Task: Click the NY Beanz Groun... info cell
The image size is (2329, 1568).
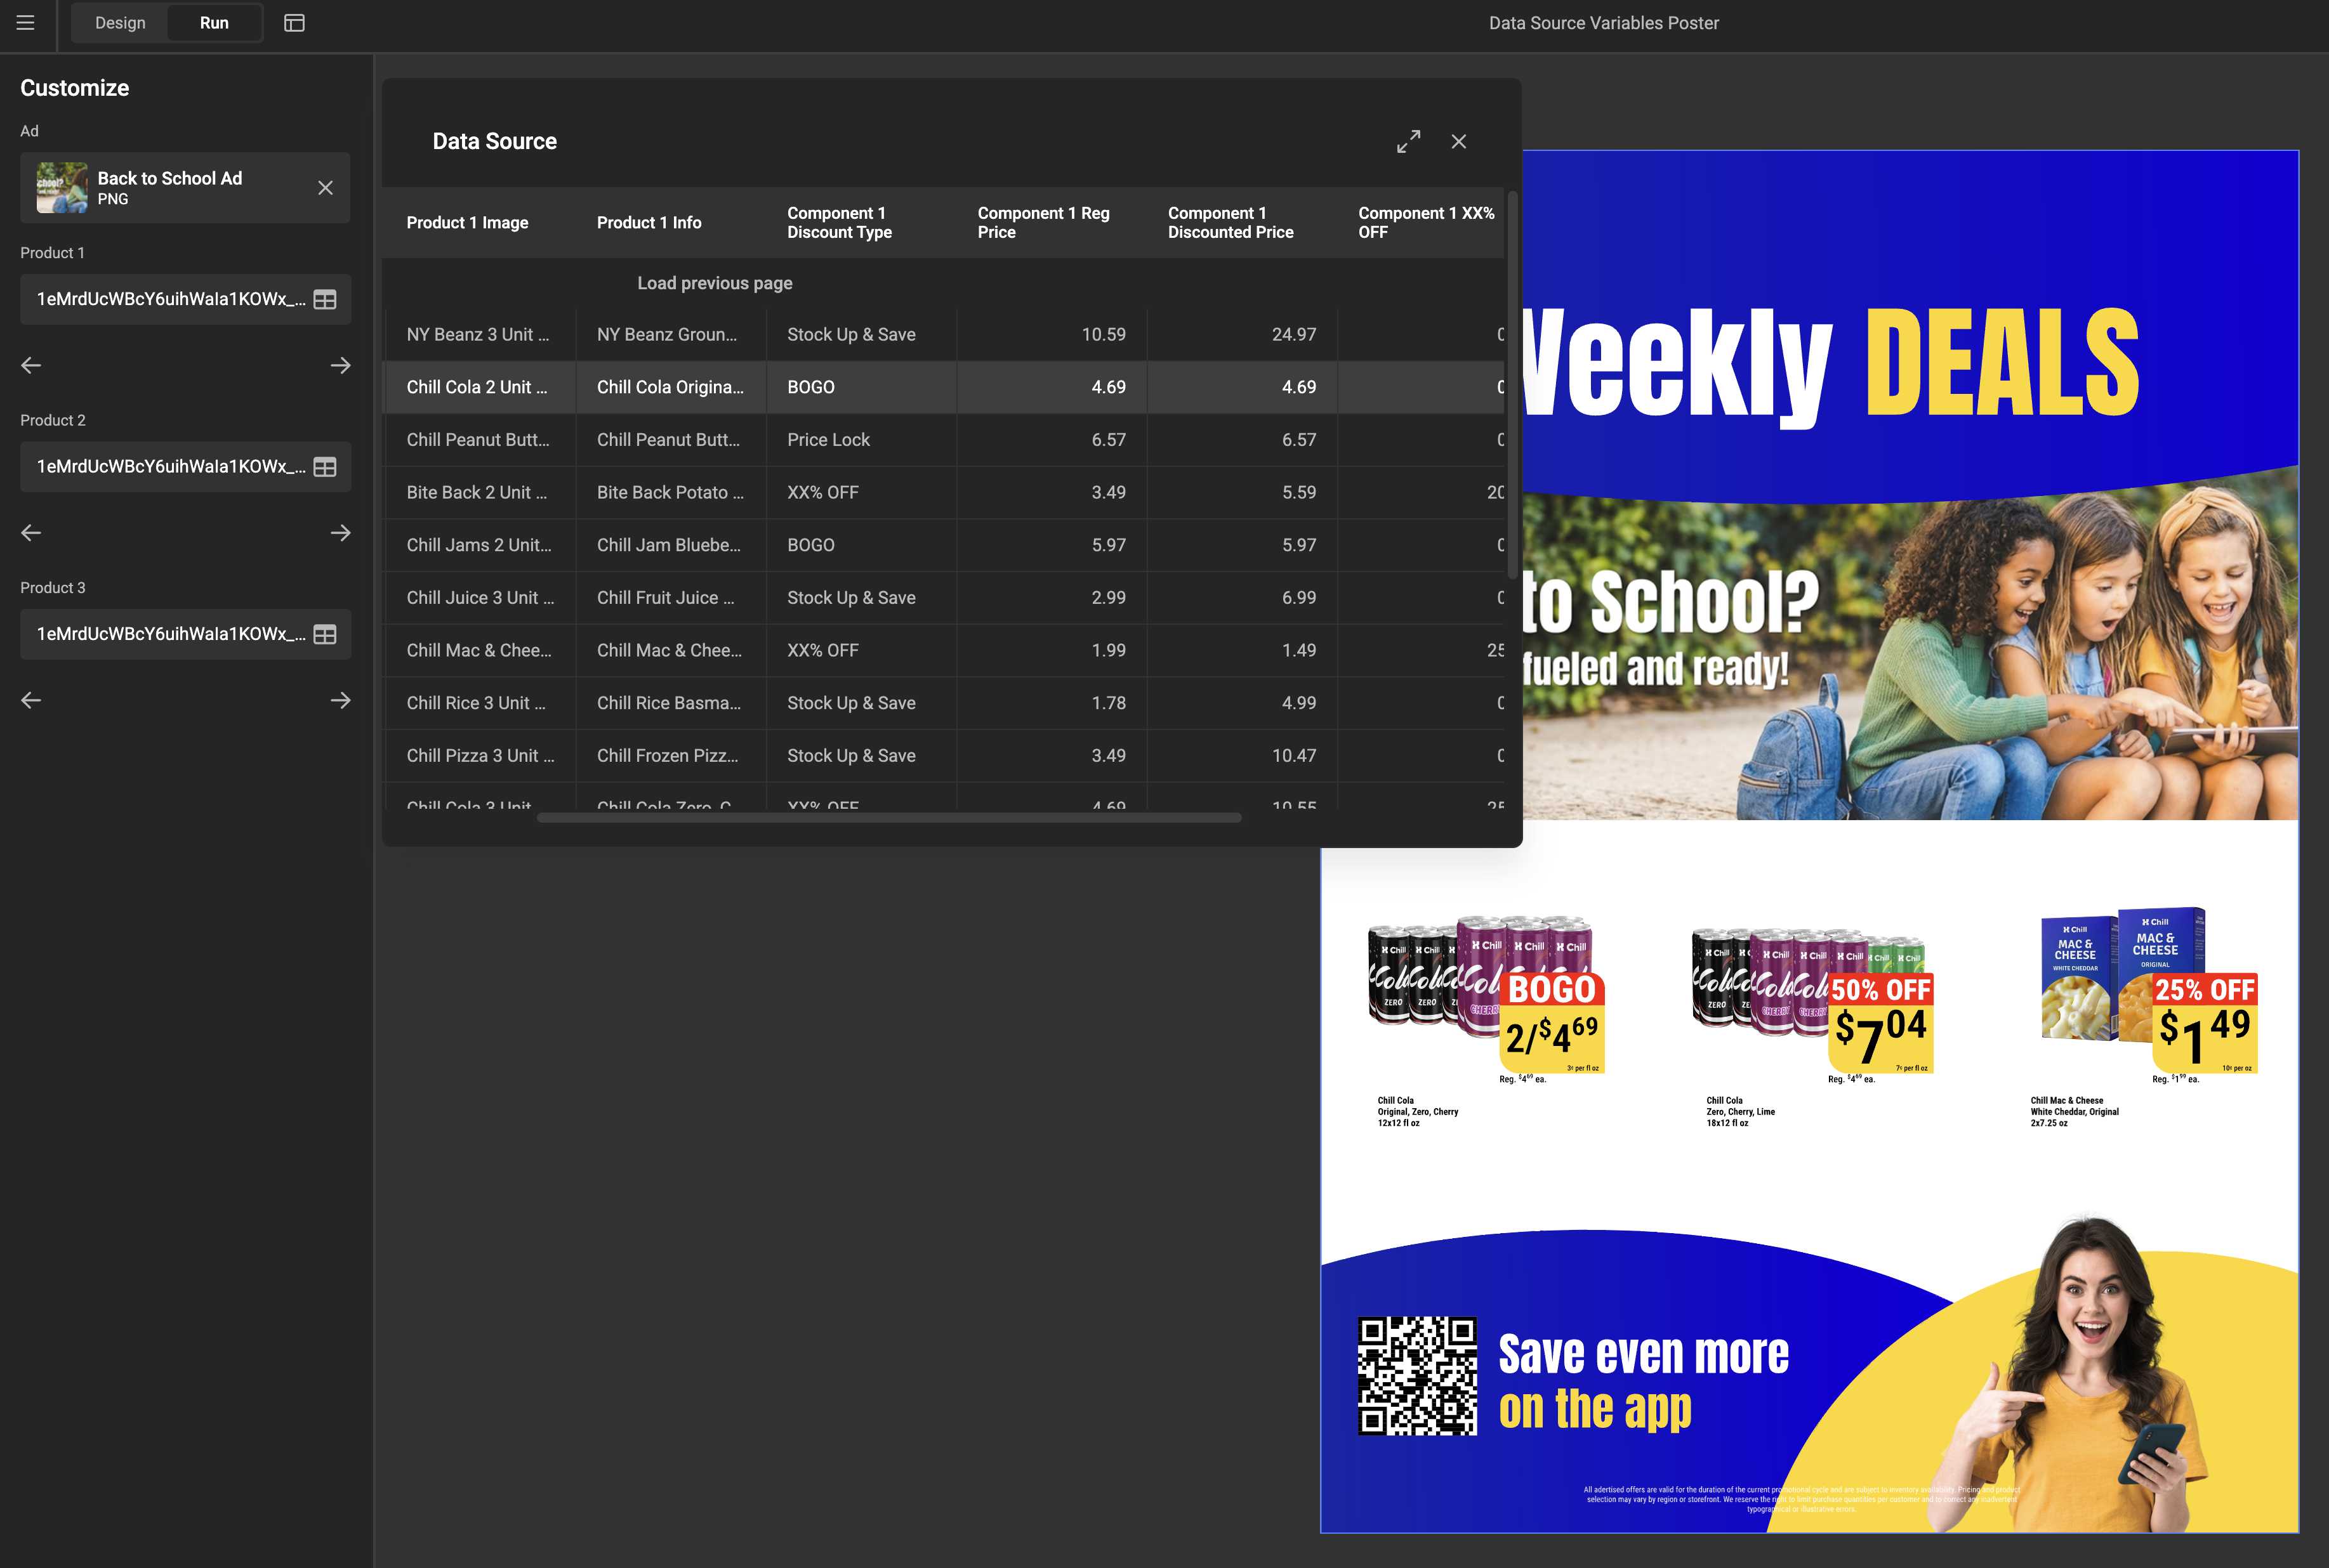Action: [x=670, y=335]
